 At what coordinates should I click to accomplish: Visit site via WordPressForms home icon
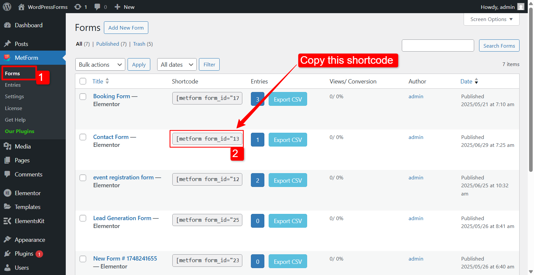coord(21,7)
